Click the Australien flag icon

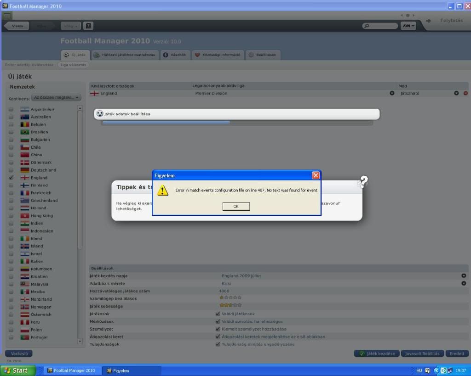click(25, 117)
